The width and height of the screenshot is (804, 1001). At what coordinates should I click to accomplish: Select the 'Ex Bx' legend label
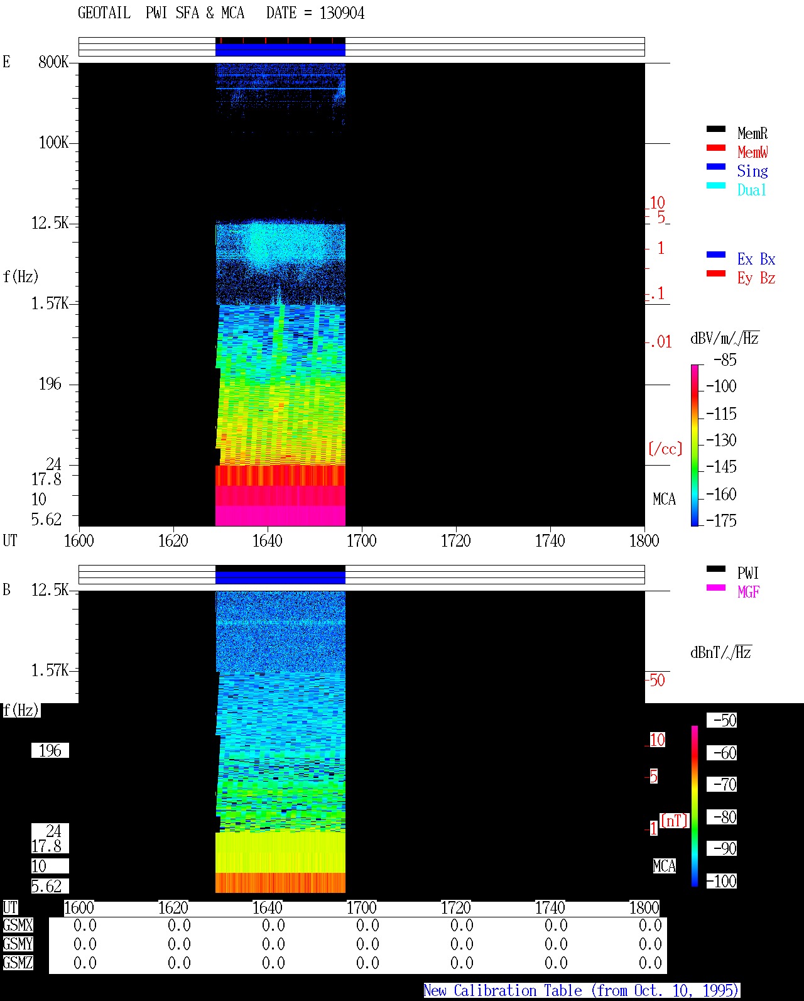(756, 259)
